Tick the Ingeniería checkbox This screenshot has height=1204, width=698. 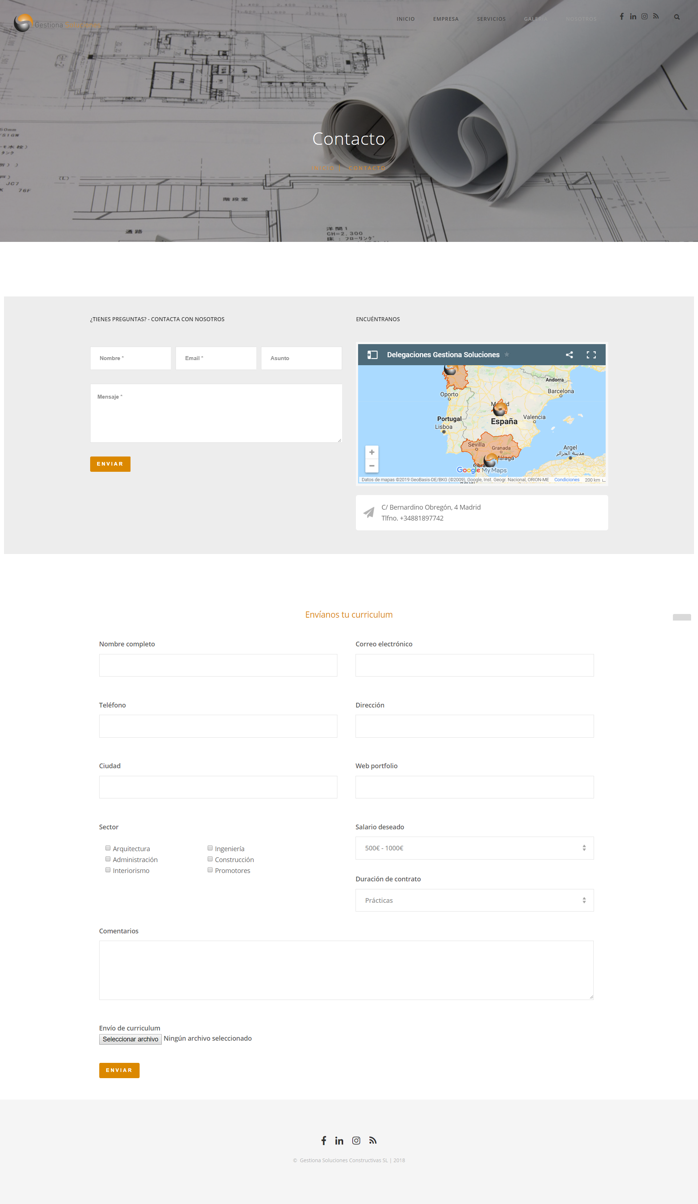(x=210, y=848)
